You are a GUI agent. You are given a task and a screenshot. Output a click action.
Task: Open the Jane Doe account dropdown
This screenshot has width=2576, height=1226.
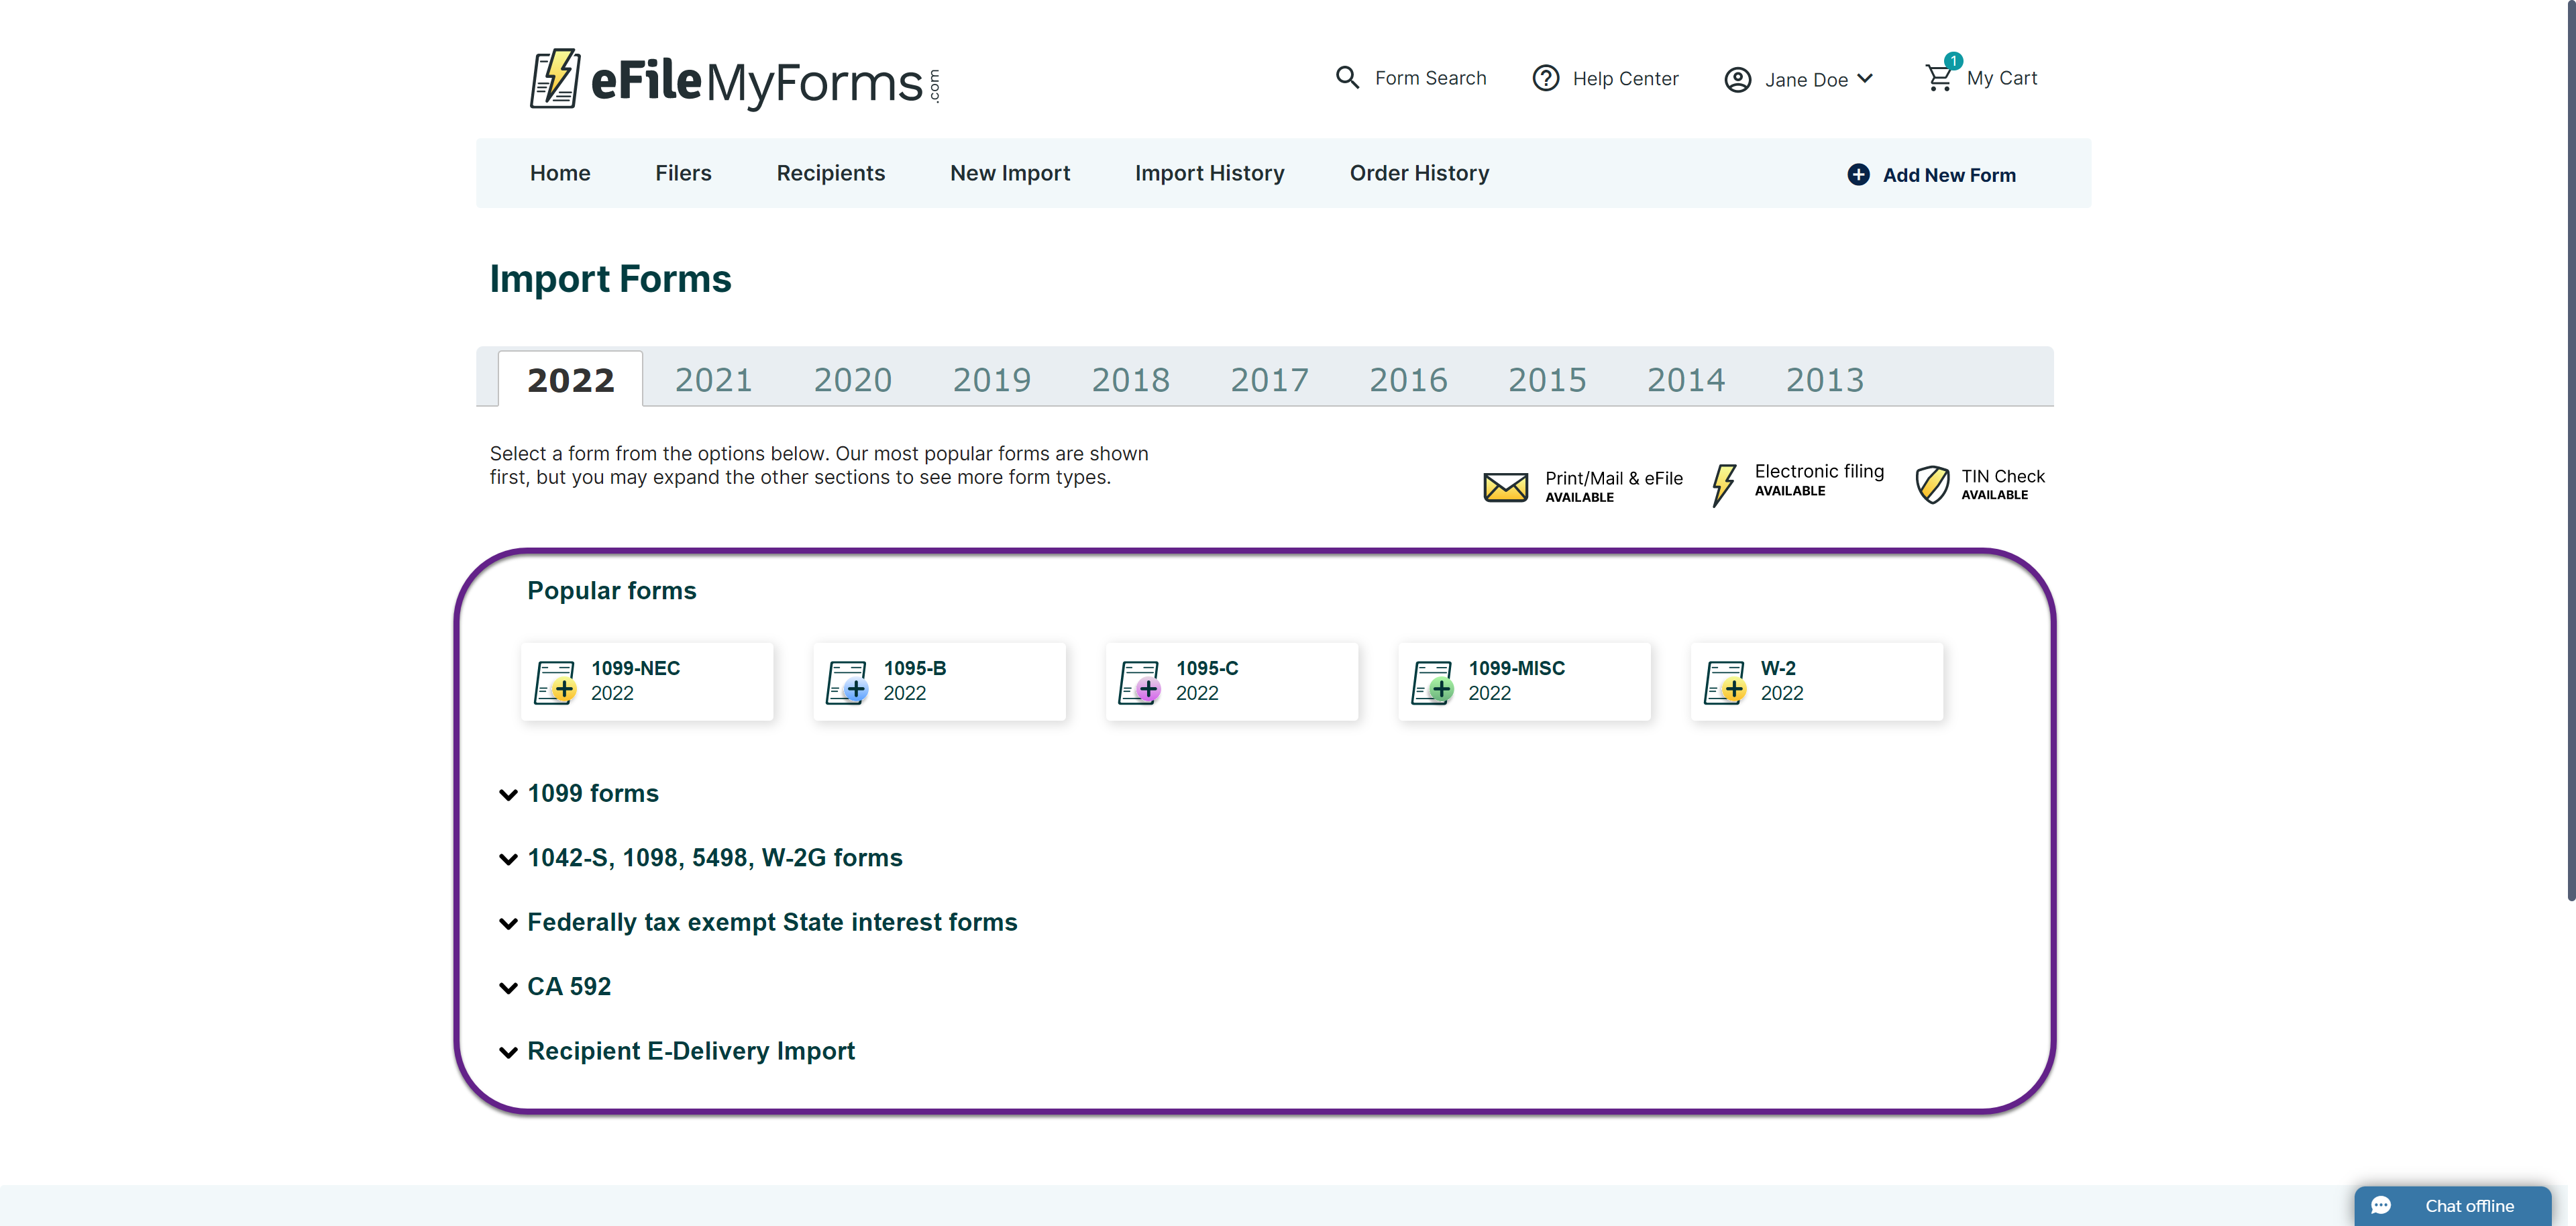pyautogui.click(x=1799, y=79)
